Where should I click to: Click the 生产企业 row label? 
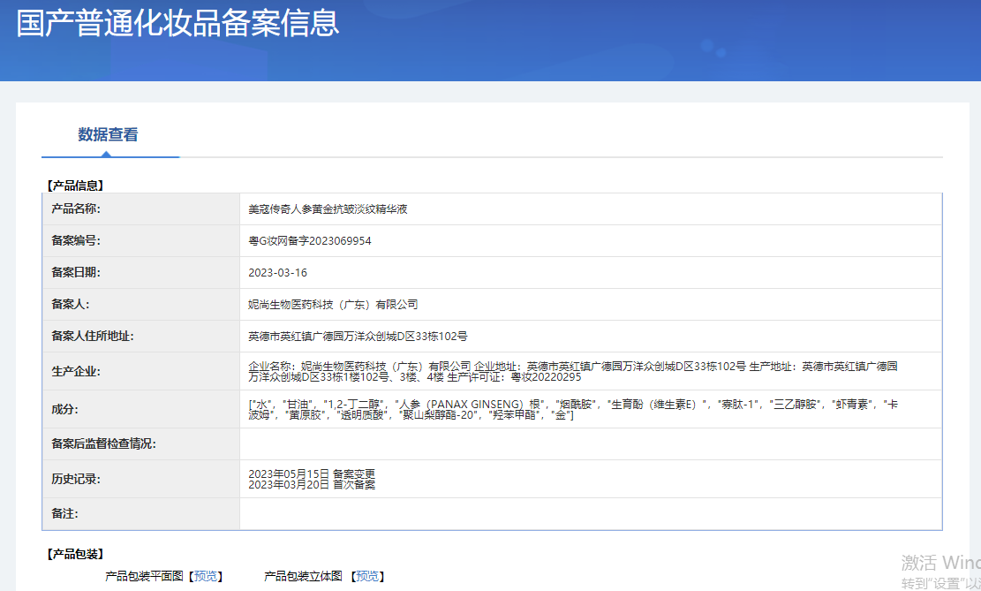coord(76,371)
